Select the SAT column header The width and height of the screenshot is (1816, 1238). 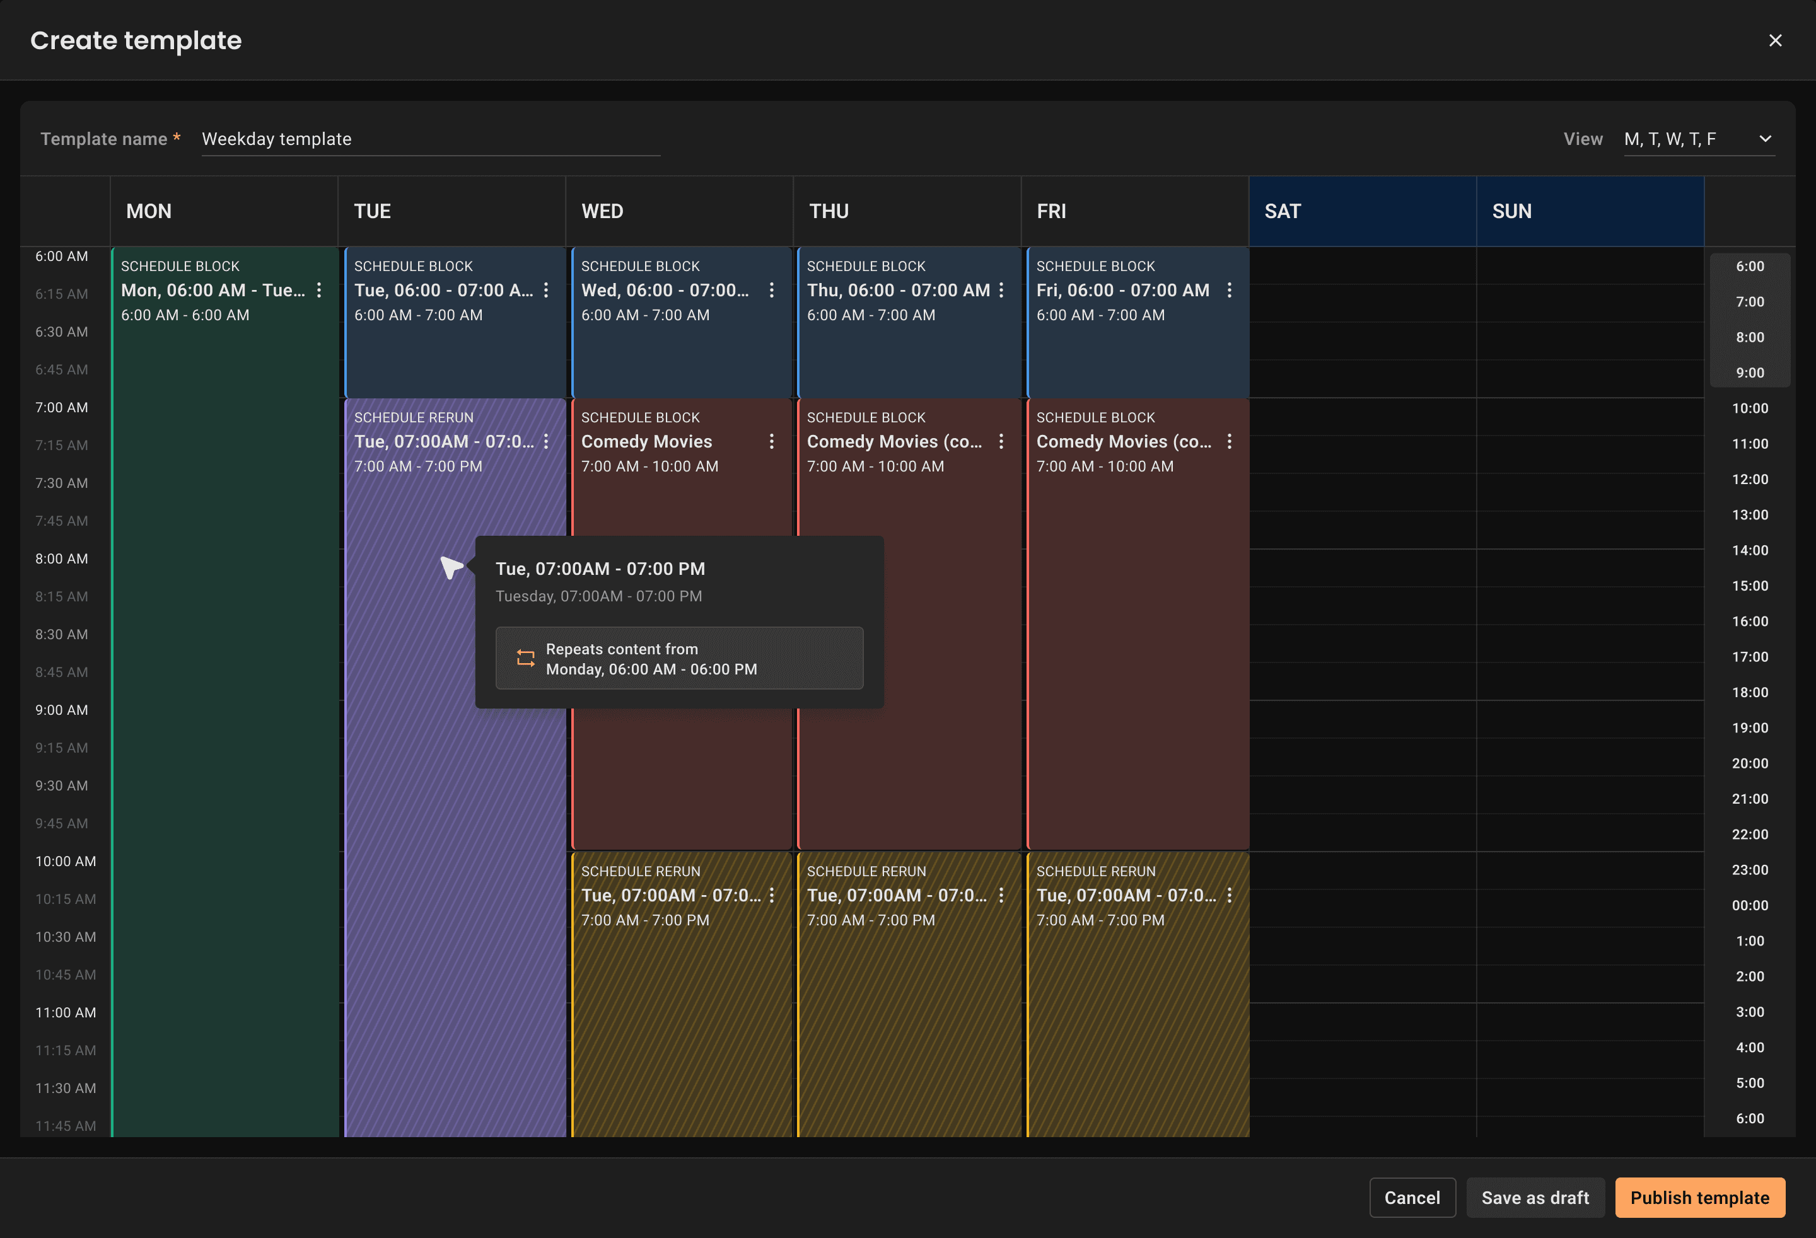click(1361, 212)
